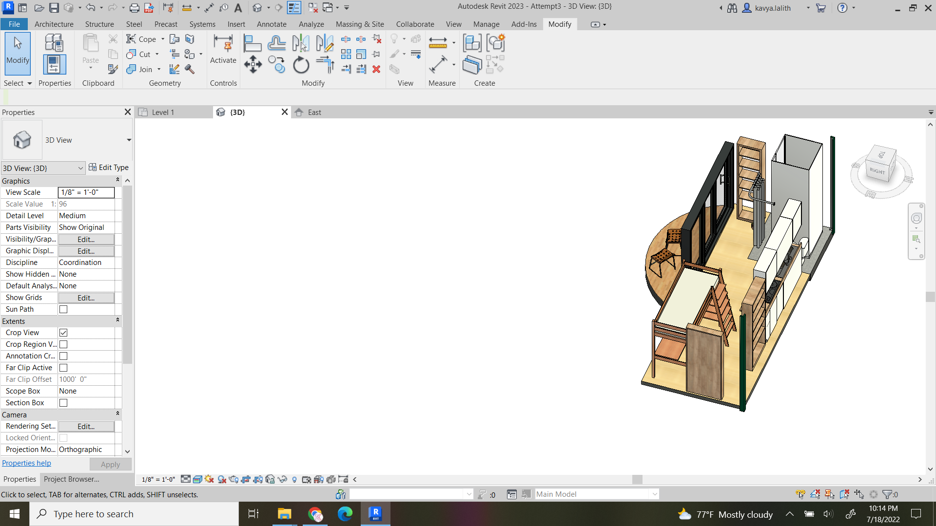936x526 pixels.
Task: Collapse the Extents section in Properties
Action: pyautogui.click(x=117, y=320)
